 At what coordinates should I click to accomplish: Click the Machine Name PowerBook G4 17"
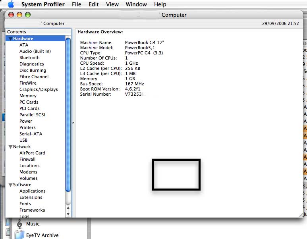pos(145,42)
